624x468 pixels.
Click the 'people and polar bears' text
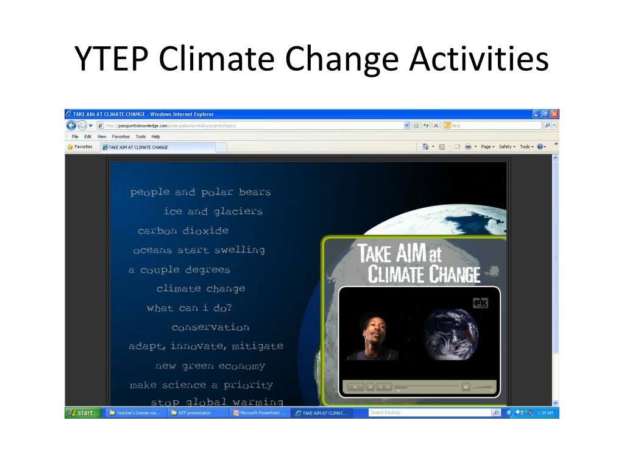[200, 192]
